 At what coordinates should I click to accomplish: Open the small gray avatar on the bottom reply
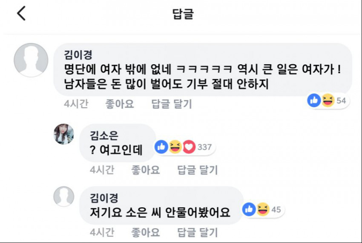[64, 196]
